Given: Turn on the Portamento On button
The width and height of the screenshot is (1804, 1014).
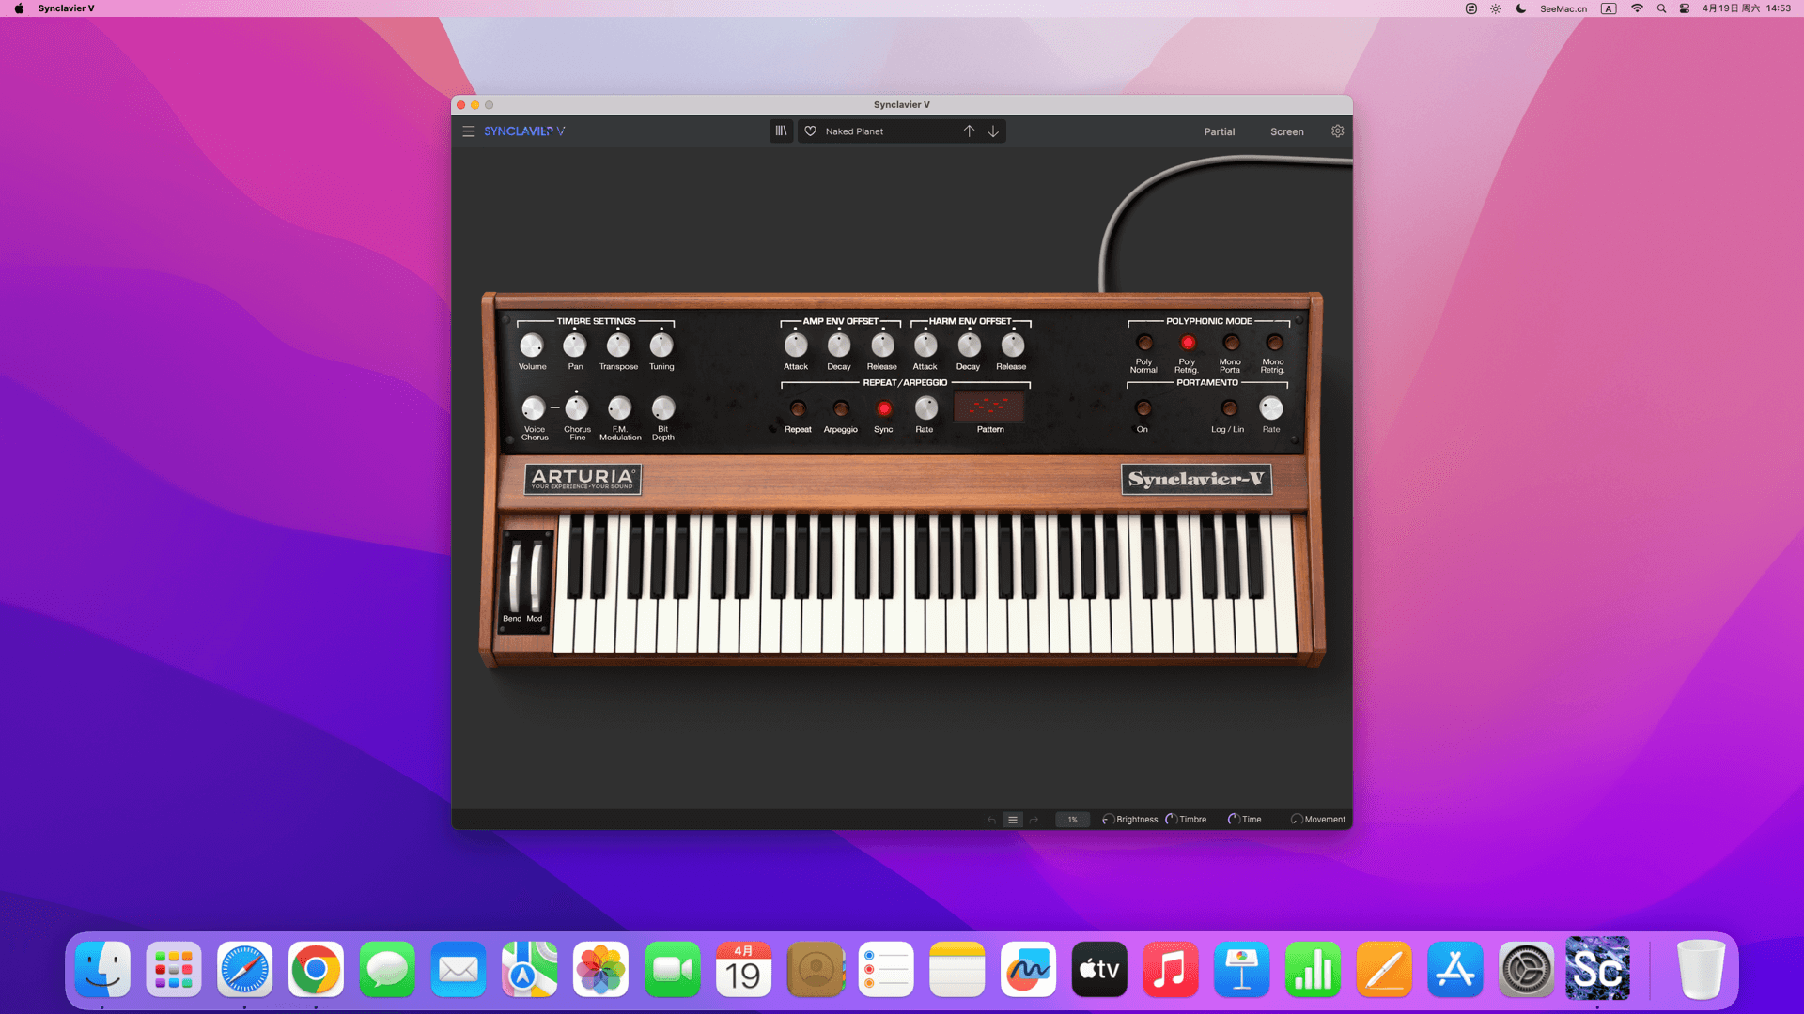Looking at the screenshot, I should pos(1143,408).
